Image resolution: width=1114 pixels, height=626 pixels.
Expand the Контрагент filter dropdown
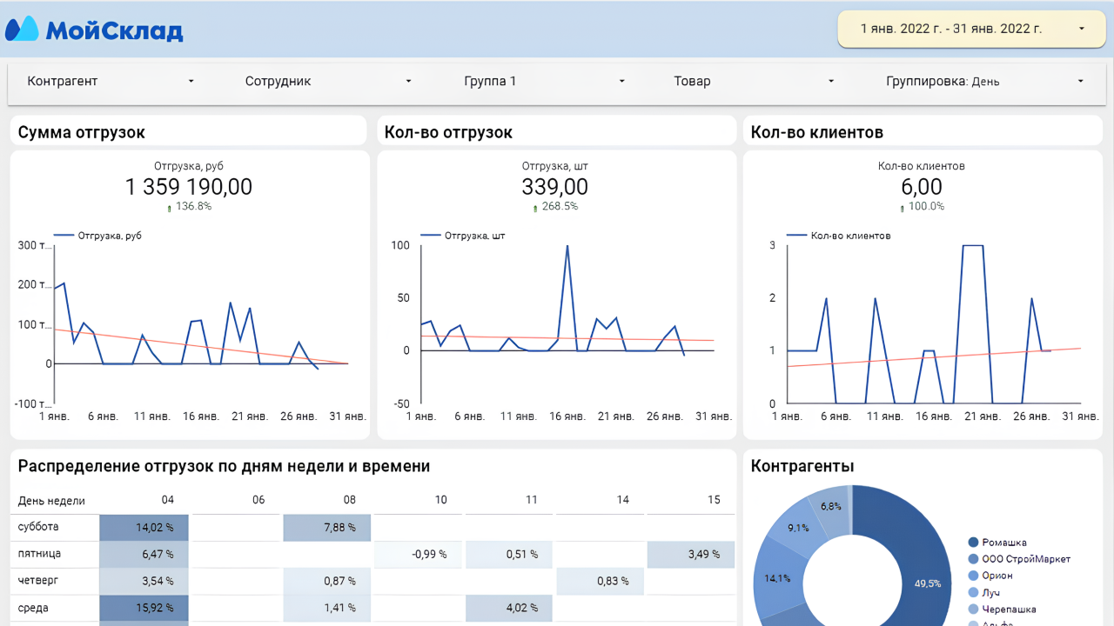coord(111,81)
